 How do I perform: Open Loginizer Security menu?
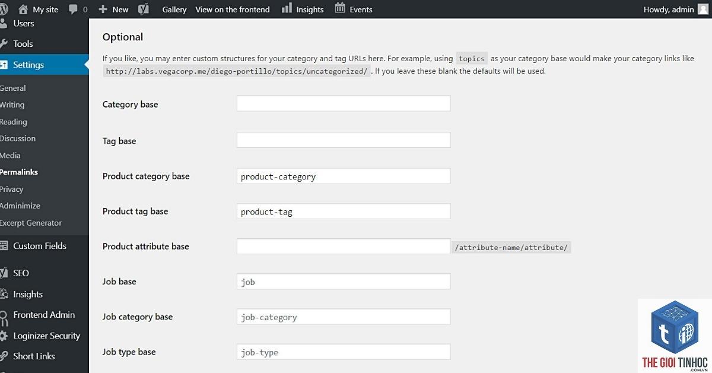pos(46,336)
